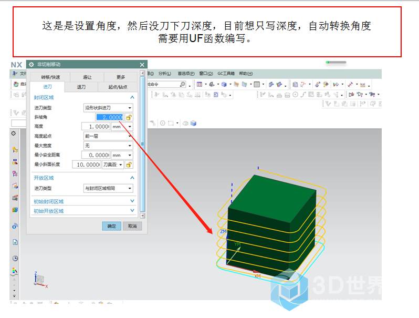Click the blue edit section icon
419x318 pixels.
point(245,85)
